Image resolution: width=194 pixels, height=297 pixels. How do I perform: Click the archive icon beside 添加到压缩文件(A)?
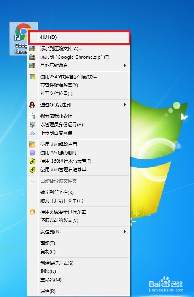click(32, 49)
